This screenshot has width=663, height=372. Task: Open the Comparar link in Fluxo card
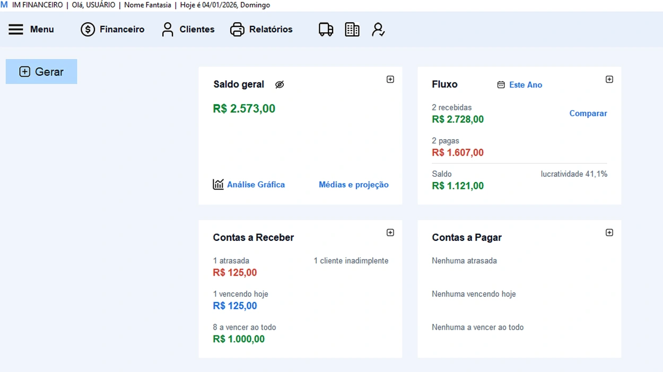coord(588,113)
